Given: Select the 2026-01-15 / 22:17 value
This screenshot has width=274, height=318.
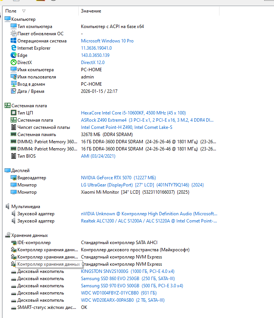Looking at the screenshot, I should pos(99,91).
